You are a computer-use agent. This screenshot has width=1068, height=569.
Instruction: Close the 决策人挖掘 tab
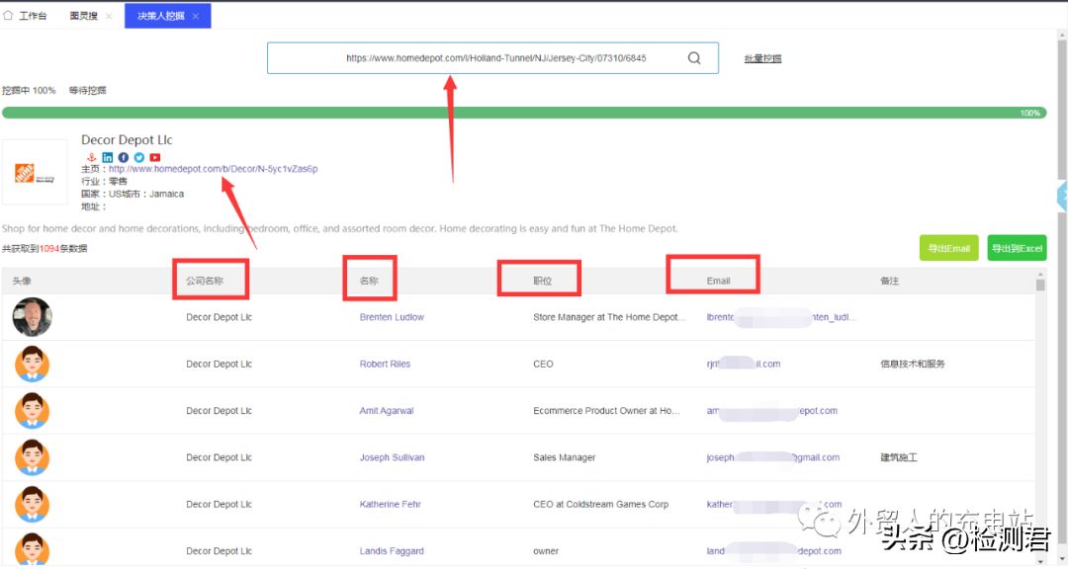(196, 16)
